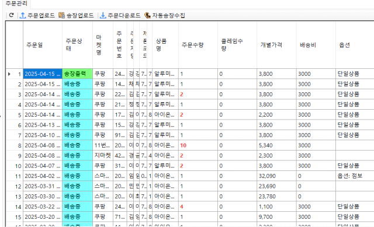This screenshot has width=374, height=227.
Task: Click the 주문상태 column header
Action: [x=78, y=45]
